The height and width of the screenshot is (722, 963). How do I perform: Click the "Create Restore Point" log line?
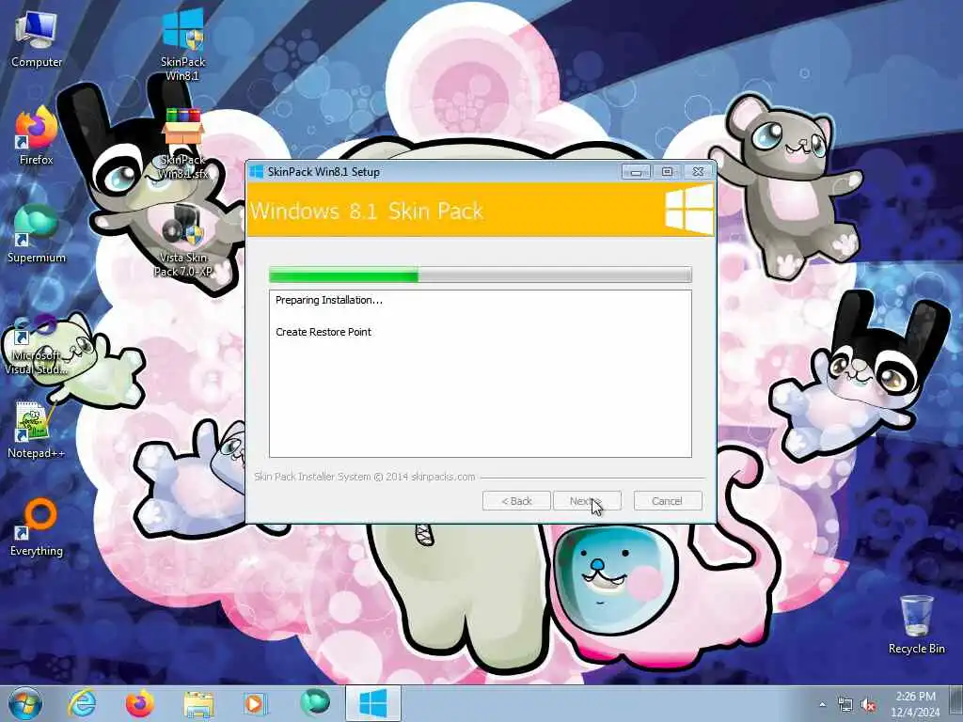pos(324,332)
